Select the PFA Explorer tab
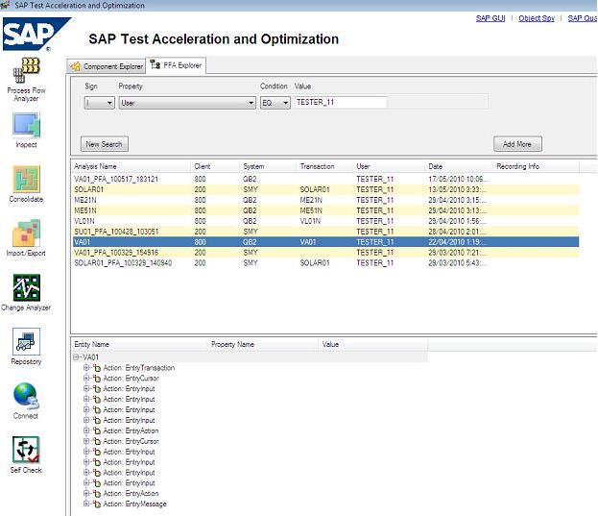Image resolution: width=598 pixels, height=516 pixels. pos(176,65)
